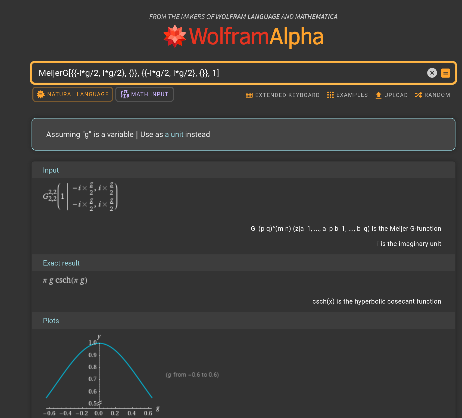Click the Random shuffle icon

pyautogui.click(x=418, y=95)
